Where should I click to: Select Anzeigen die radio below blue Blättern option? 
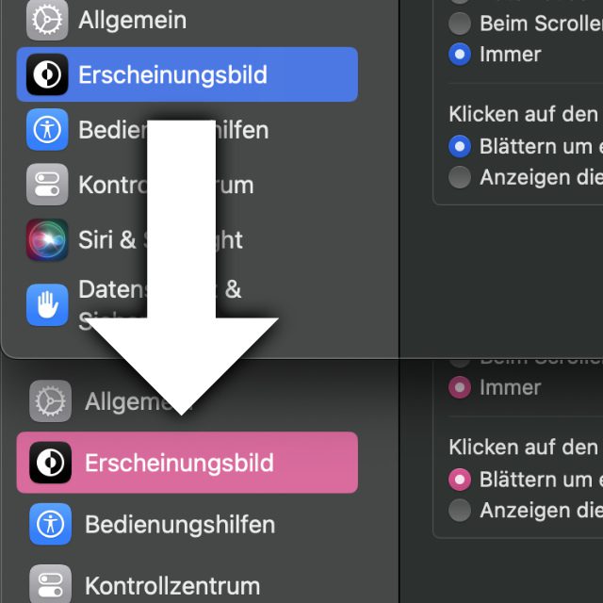pyautogui.click(x=460, y=177)
